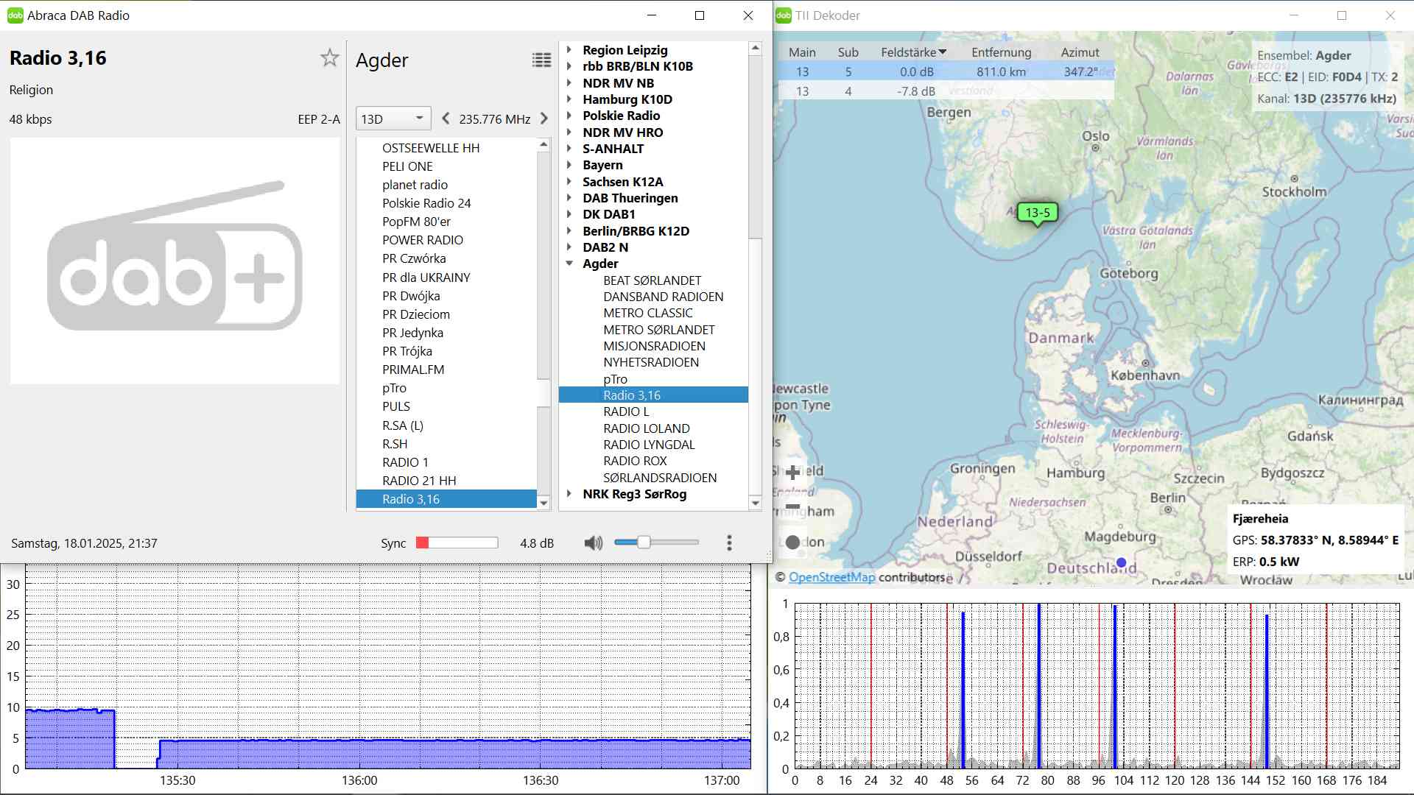Mute audio via speaker icon
1414x795 pixels.
click(x=593, y=543)
